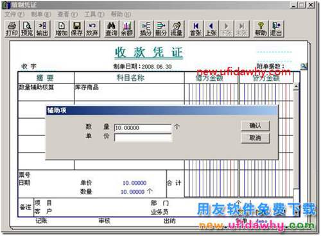Click the 打印 print toolbar icon
This screenshot has width=321, height=236.
[x=12, y=29]
